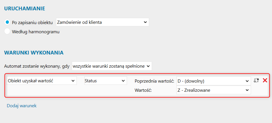Open the 'D - (dowolny)' previous value dropdown
This screenshot has width=272, height=123.
[214, 81]
